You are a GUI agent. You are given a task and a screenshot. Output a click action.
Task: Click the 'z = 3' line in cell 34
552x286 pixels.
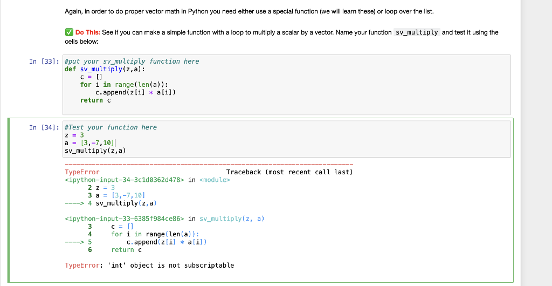point(74,135)
